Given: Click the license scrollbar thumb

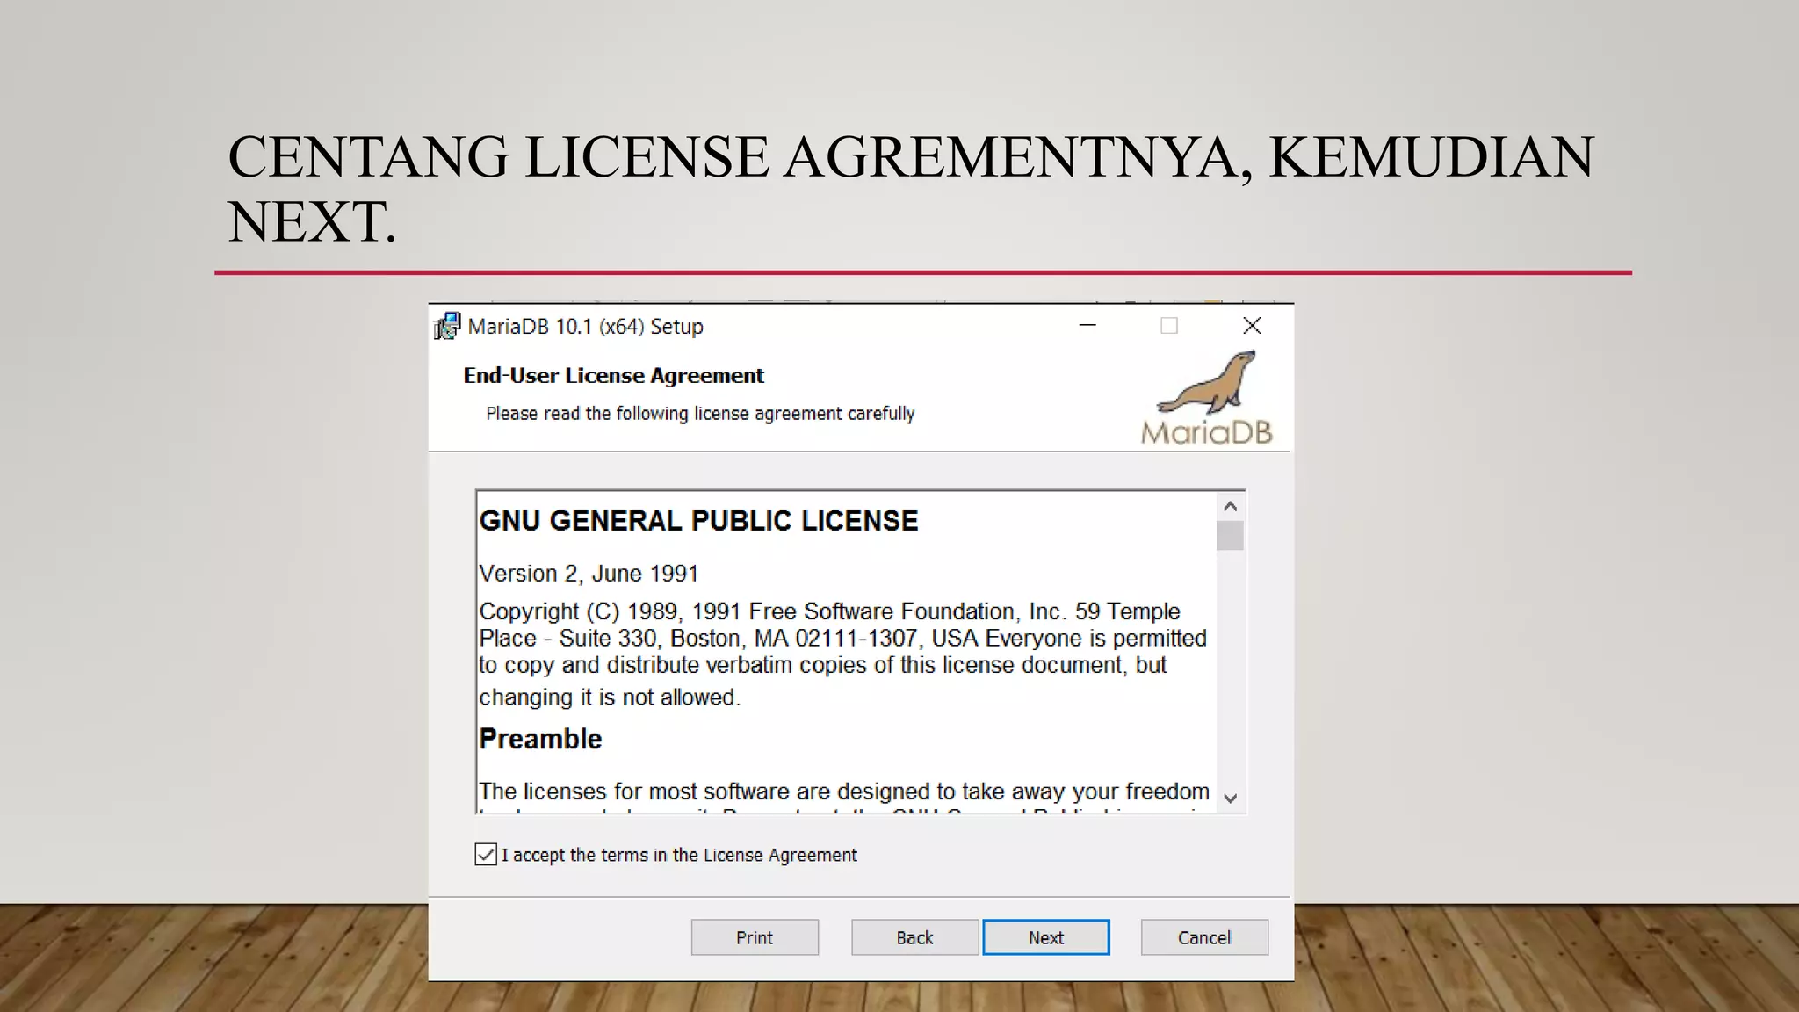Looking at the screenshot, I should [x=1230, y=535].
